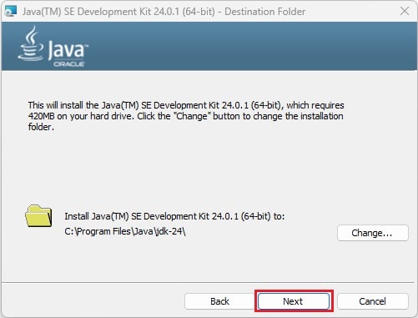Open the Change... destination folder dialog
Image resolution: width=418 pixels, height=318 pixels.
click(373, 233)
